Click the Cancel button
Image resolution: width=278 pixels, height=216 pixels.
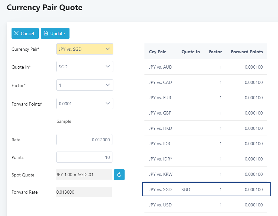pyautogui.click(x=25, y=34)
